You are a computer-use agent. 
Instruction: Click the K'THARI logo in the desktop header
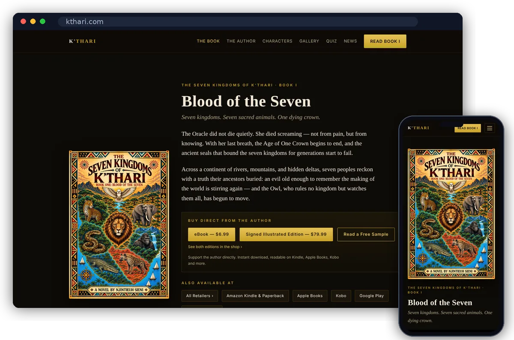[83, 41]
